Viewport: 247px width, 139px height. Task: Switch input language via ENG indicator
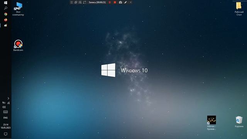(5, 118)
